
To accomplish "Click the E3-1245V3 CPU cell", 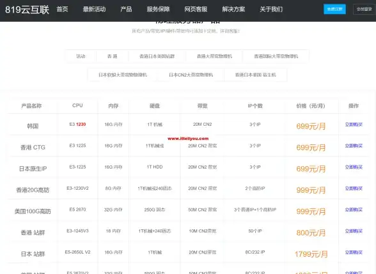I will [77, 231].
